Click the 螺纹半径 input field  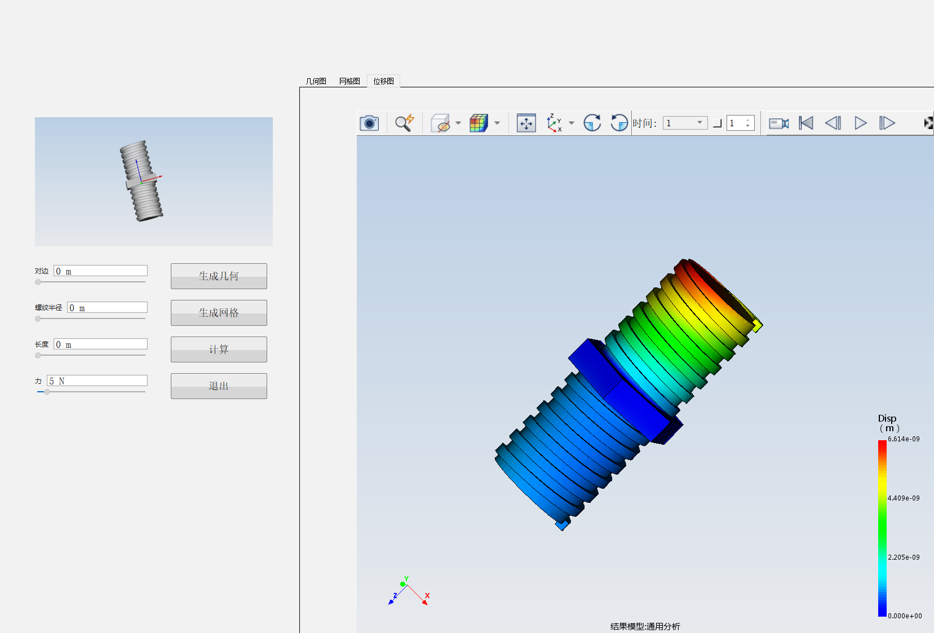pyautogui.click(x=107, y=308)
